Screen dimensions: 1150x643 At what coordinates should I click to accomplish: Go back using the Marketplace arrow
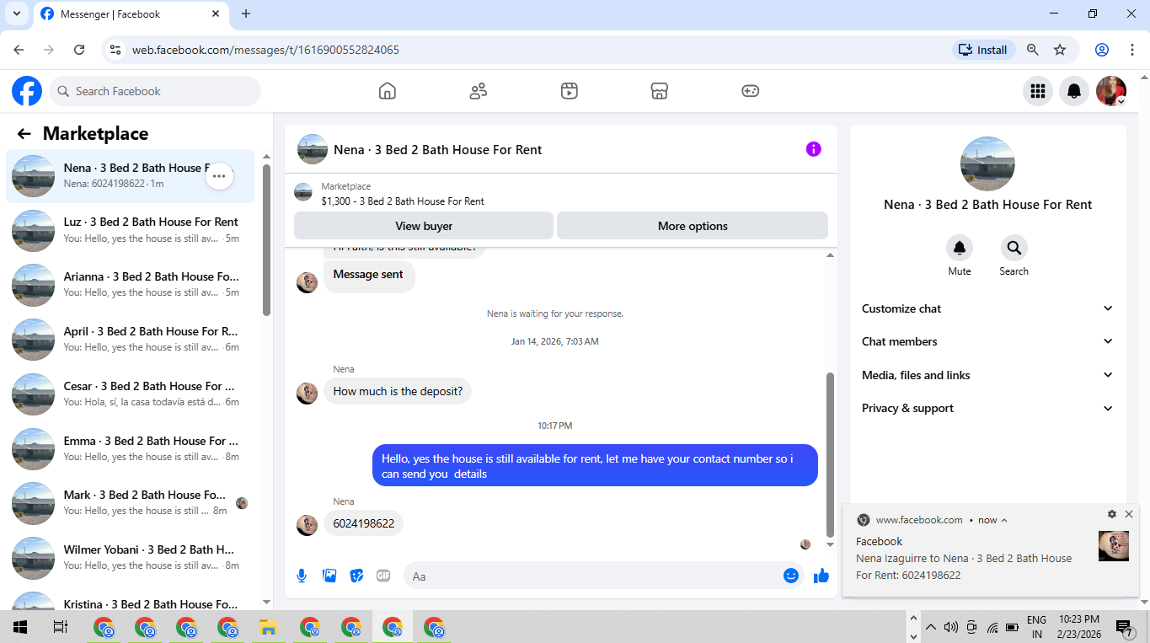pyautogui.click(x=24, y=134)
